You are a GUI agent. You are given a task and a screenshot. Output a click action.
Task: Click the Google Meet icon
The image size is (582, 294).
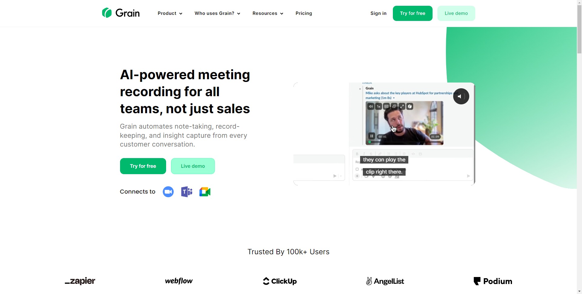coord(205,192)
